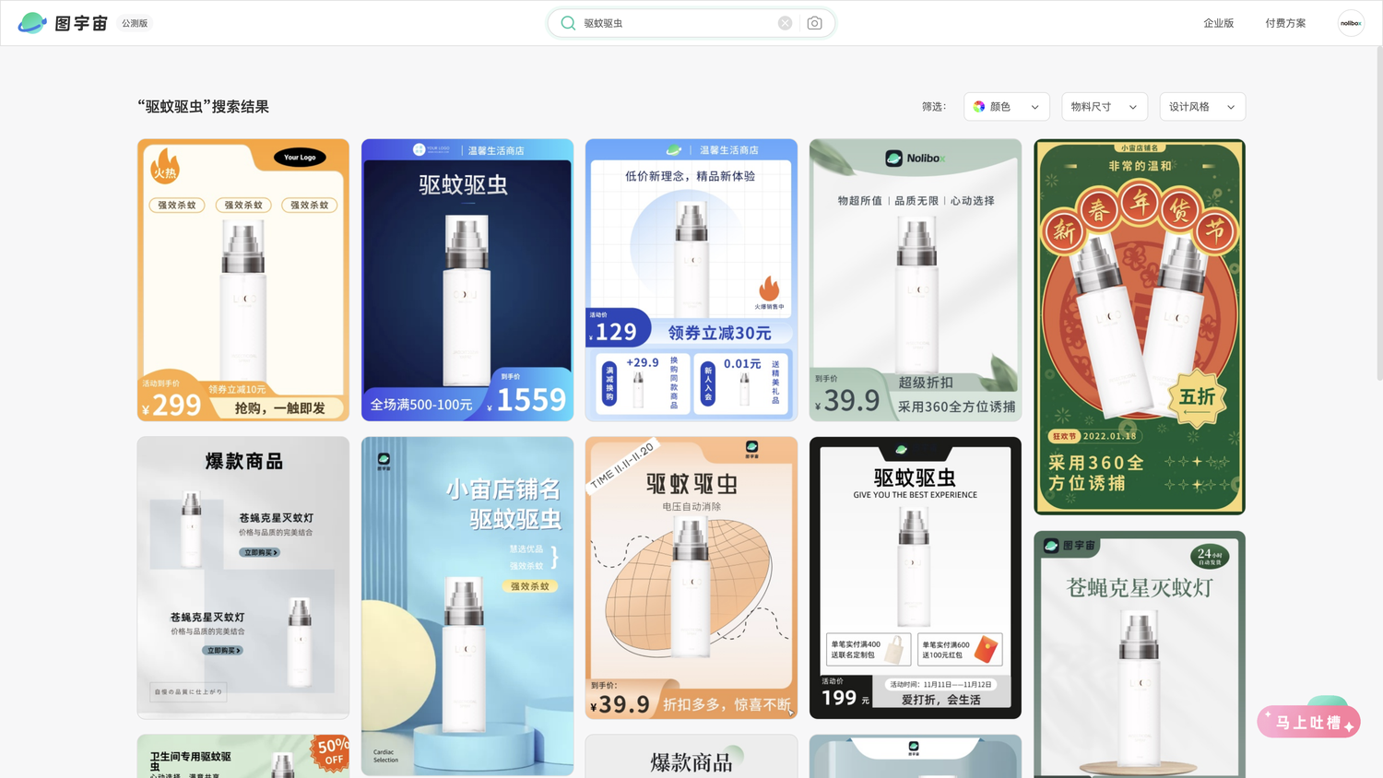Open the peach 电压自动消除 template
This screenshot has height=778, width=1383.
point(691,578)
